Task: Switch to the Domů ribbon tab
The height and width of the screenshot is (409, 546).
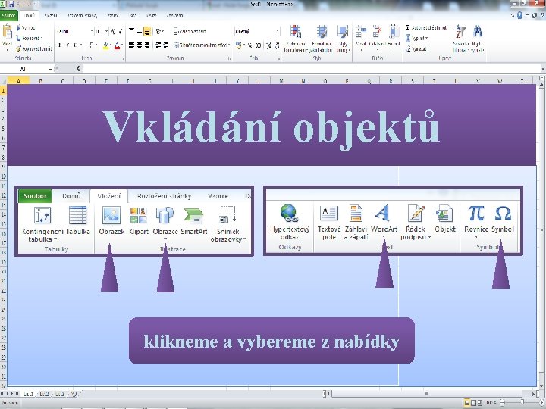Action: click(x=29, y=16)
